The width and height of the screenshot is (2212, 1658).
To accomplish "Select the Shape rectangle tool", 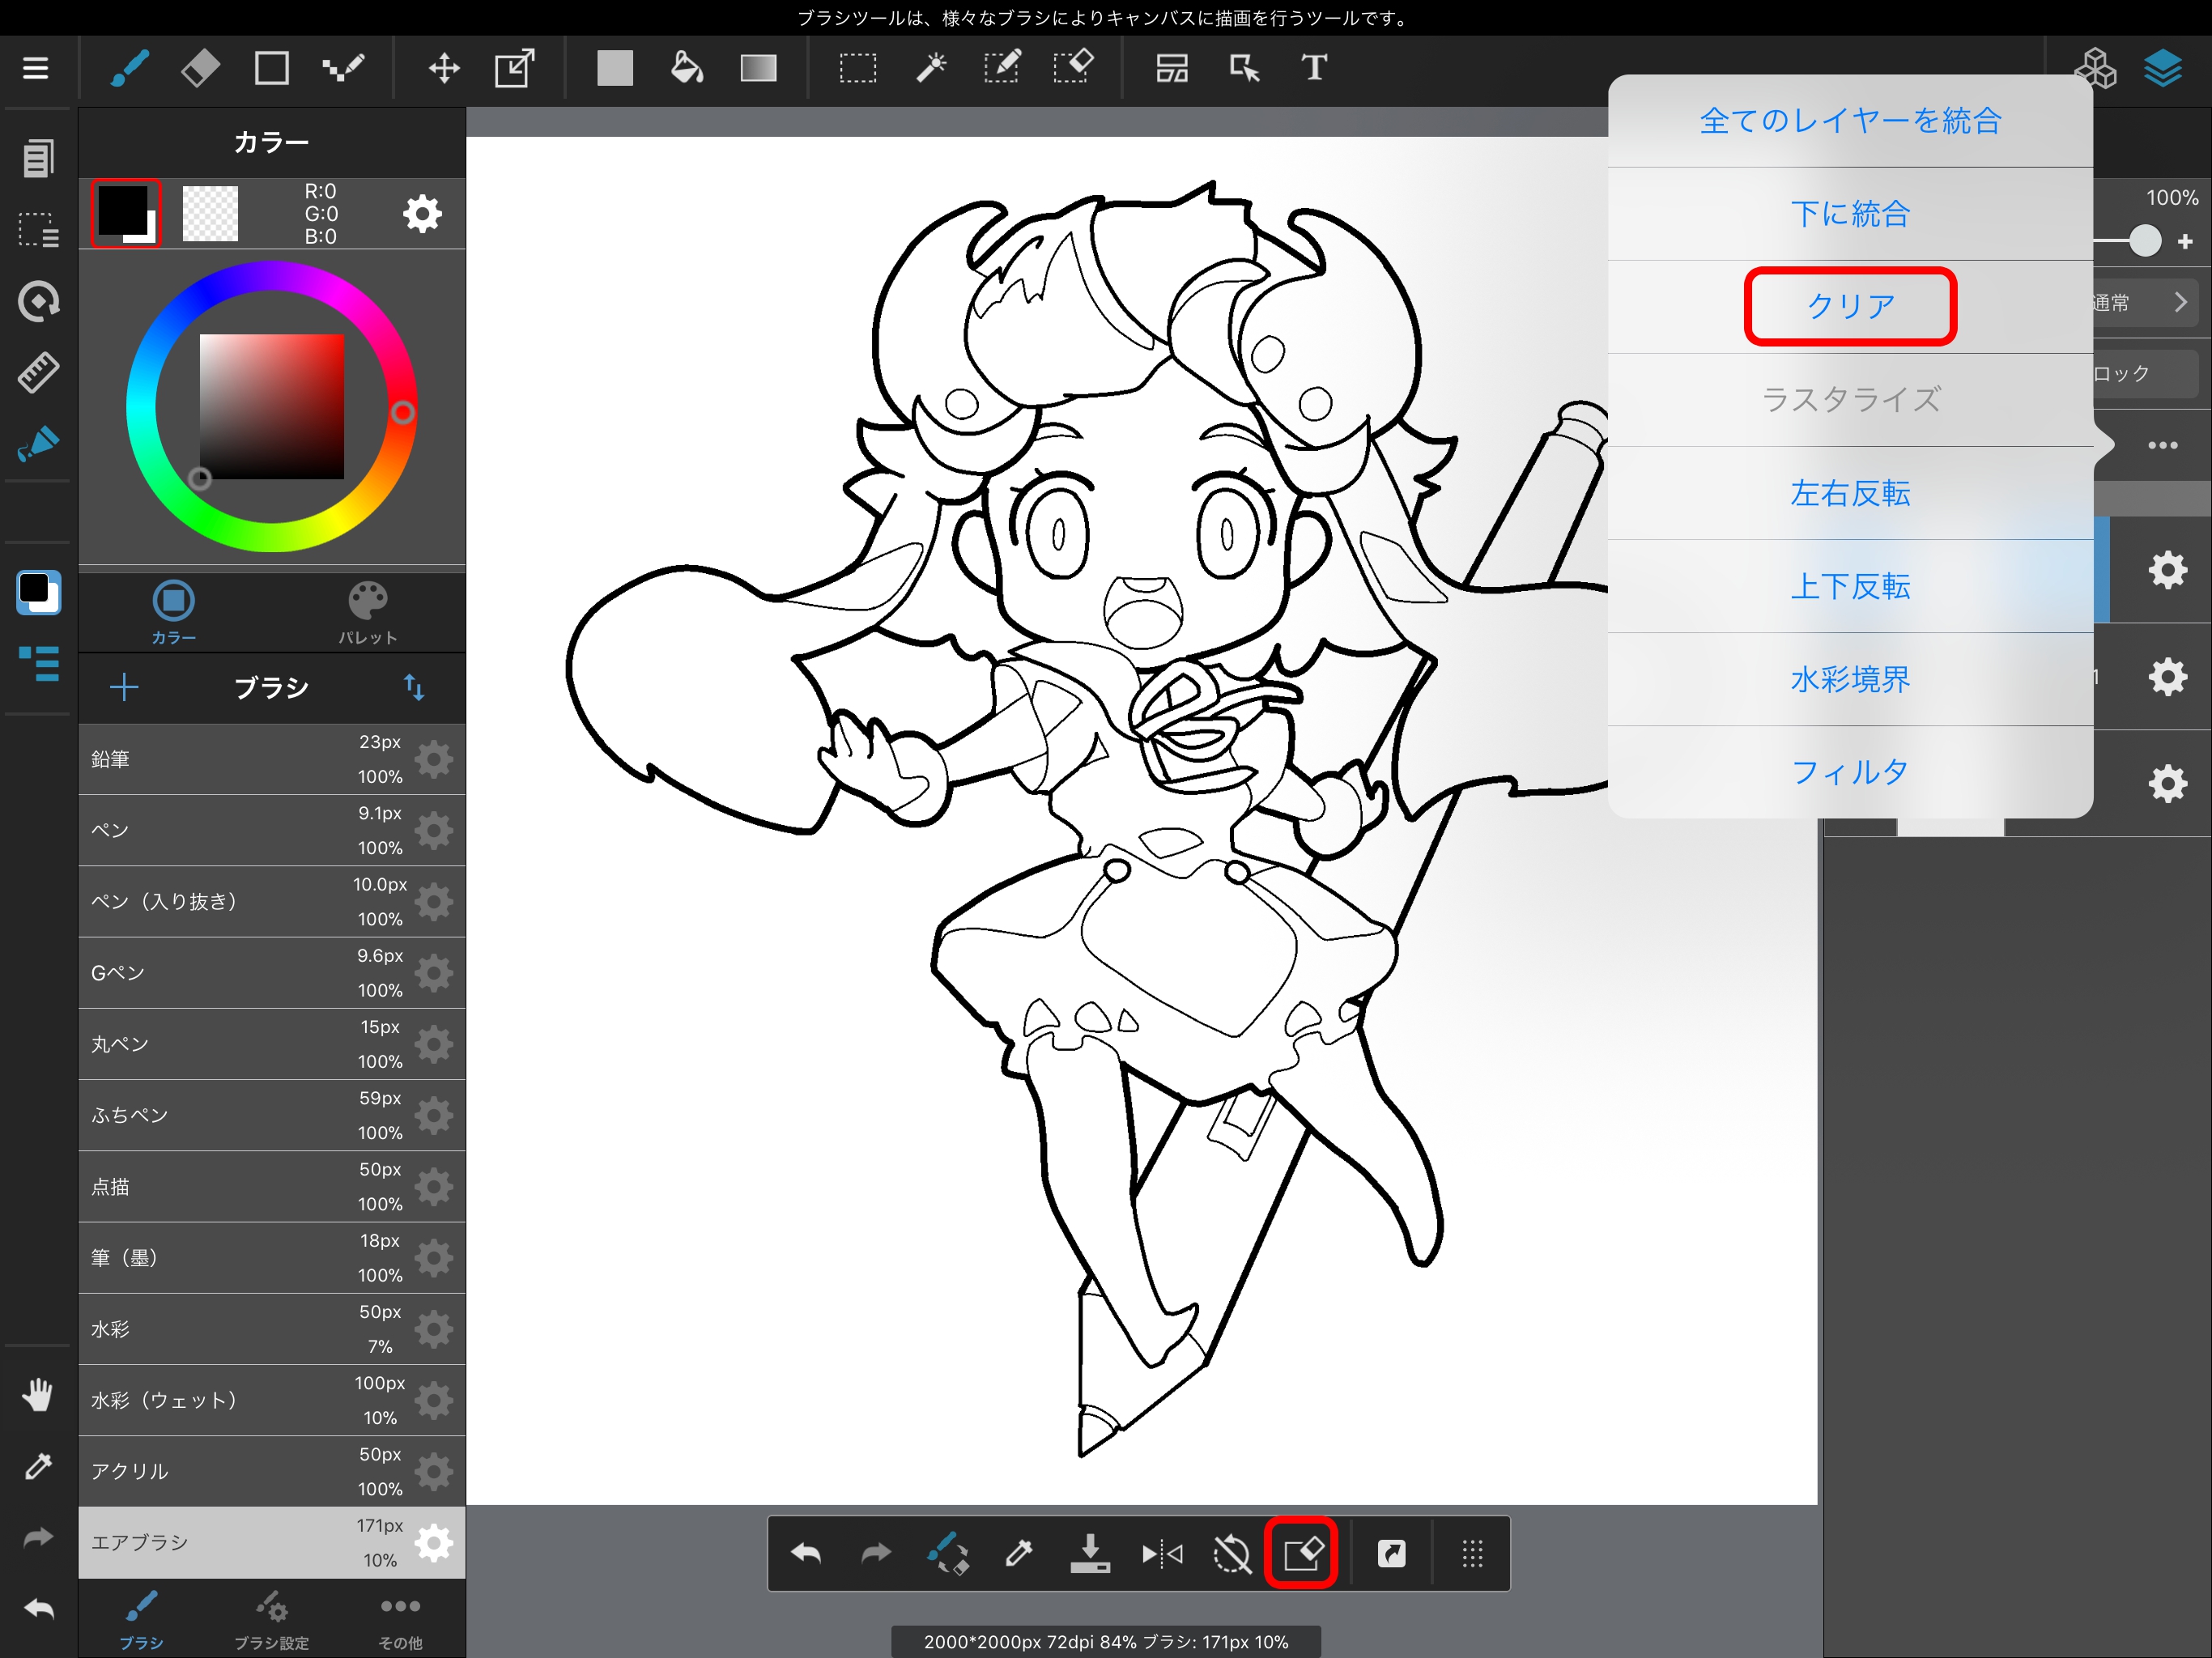I will pyautogui.click(x=272, y=68).
